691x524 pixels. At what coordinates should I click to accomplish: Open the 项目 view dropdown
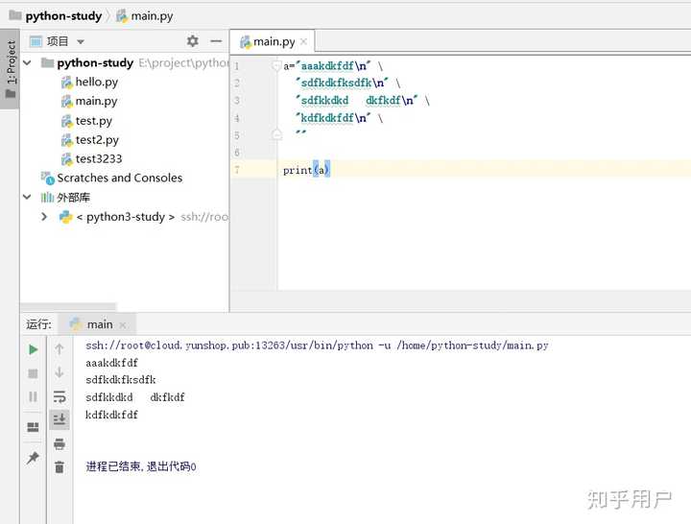click(81, 42)
